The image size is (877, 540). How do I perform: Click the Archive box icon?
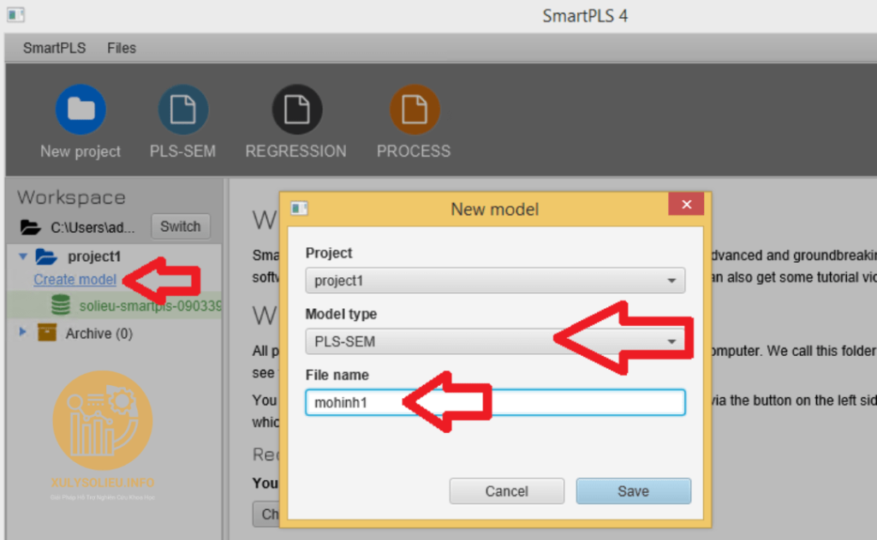coord(47,333)
